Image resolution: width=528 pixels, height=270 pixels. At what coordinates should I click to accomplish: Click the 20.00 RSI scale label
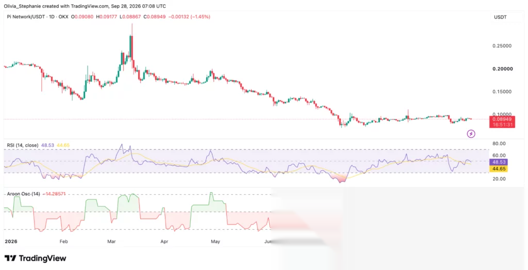pyautogui.click(x=499, y=179)
